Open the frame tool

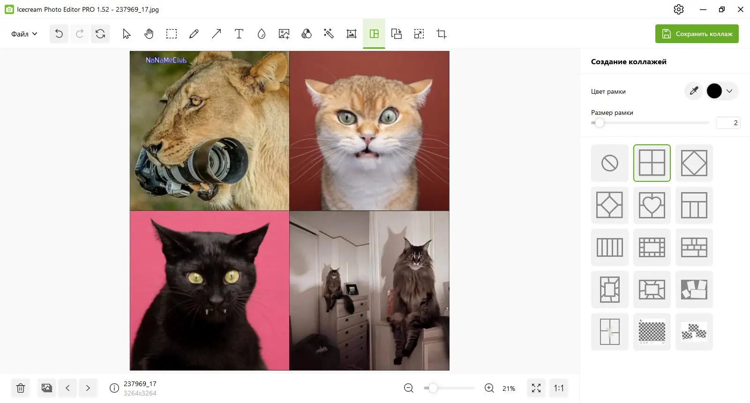pyautogui.click(x=352, y=34)
